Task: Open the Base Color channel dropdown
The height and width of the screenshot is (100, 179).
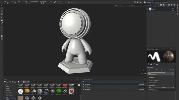Action: (151, 5)
